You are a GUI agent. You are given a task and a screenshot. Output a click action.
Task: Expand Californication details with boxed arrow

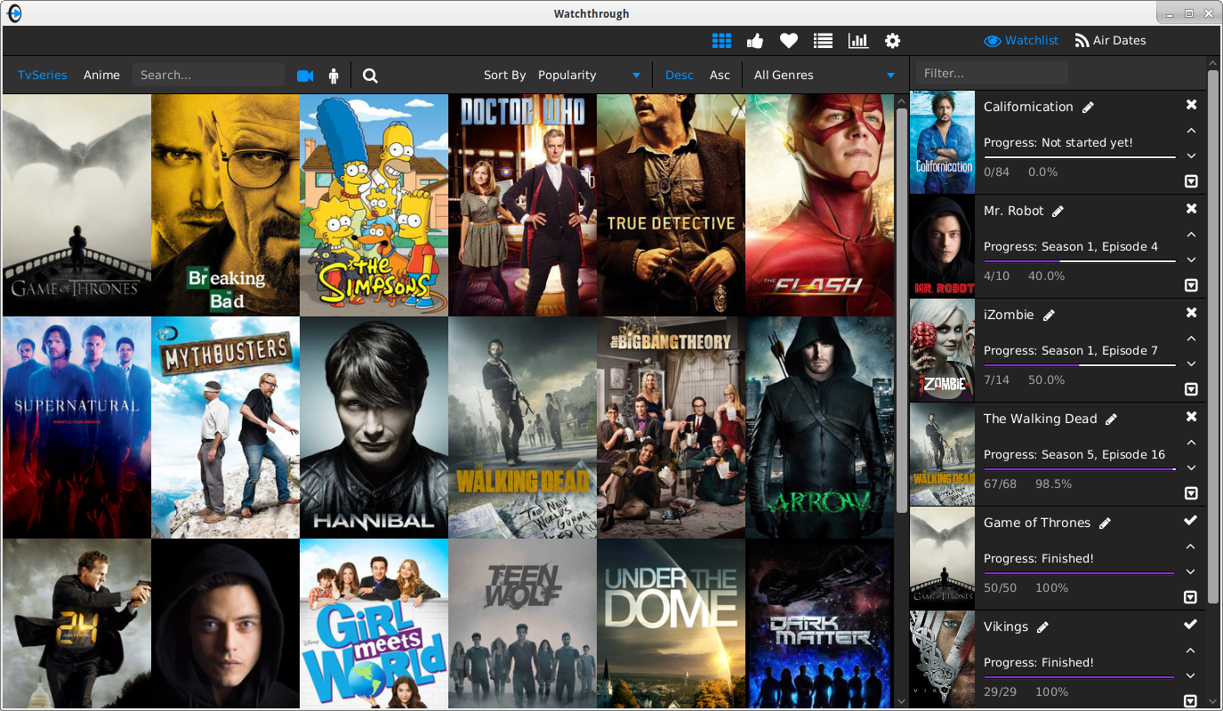click(1191, 181)
